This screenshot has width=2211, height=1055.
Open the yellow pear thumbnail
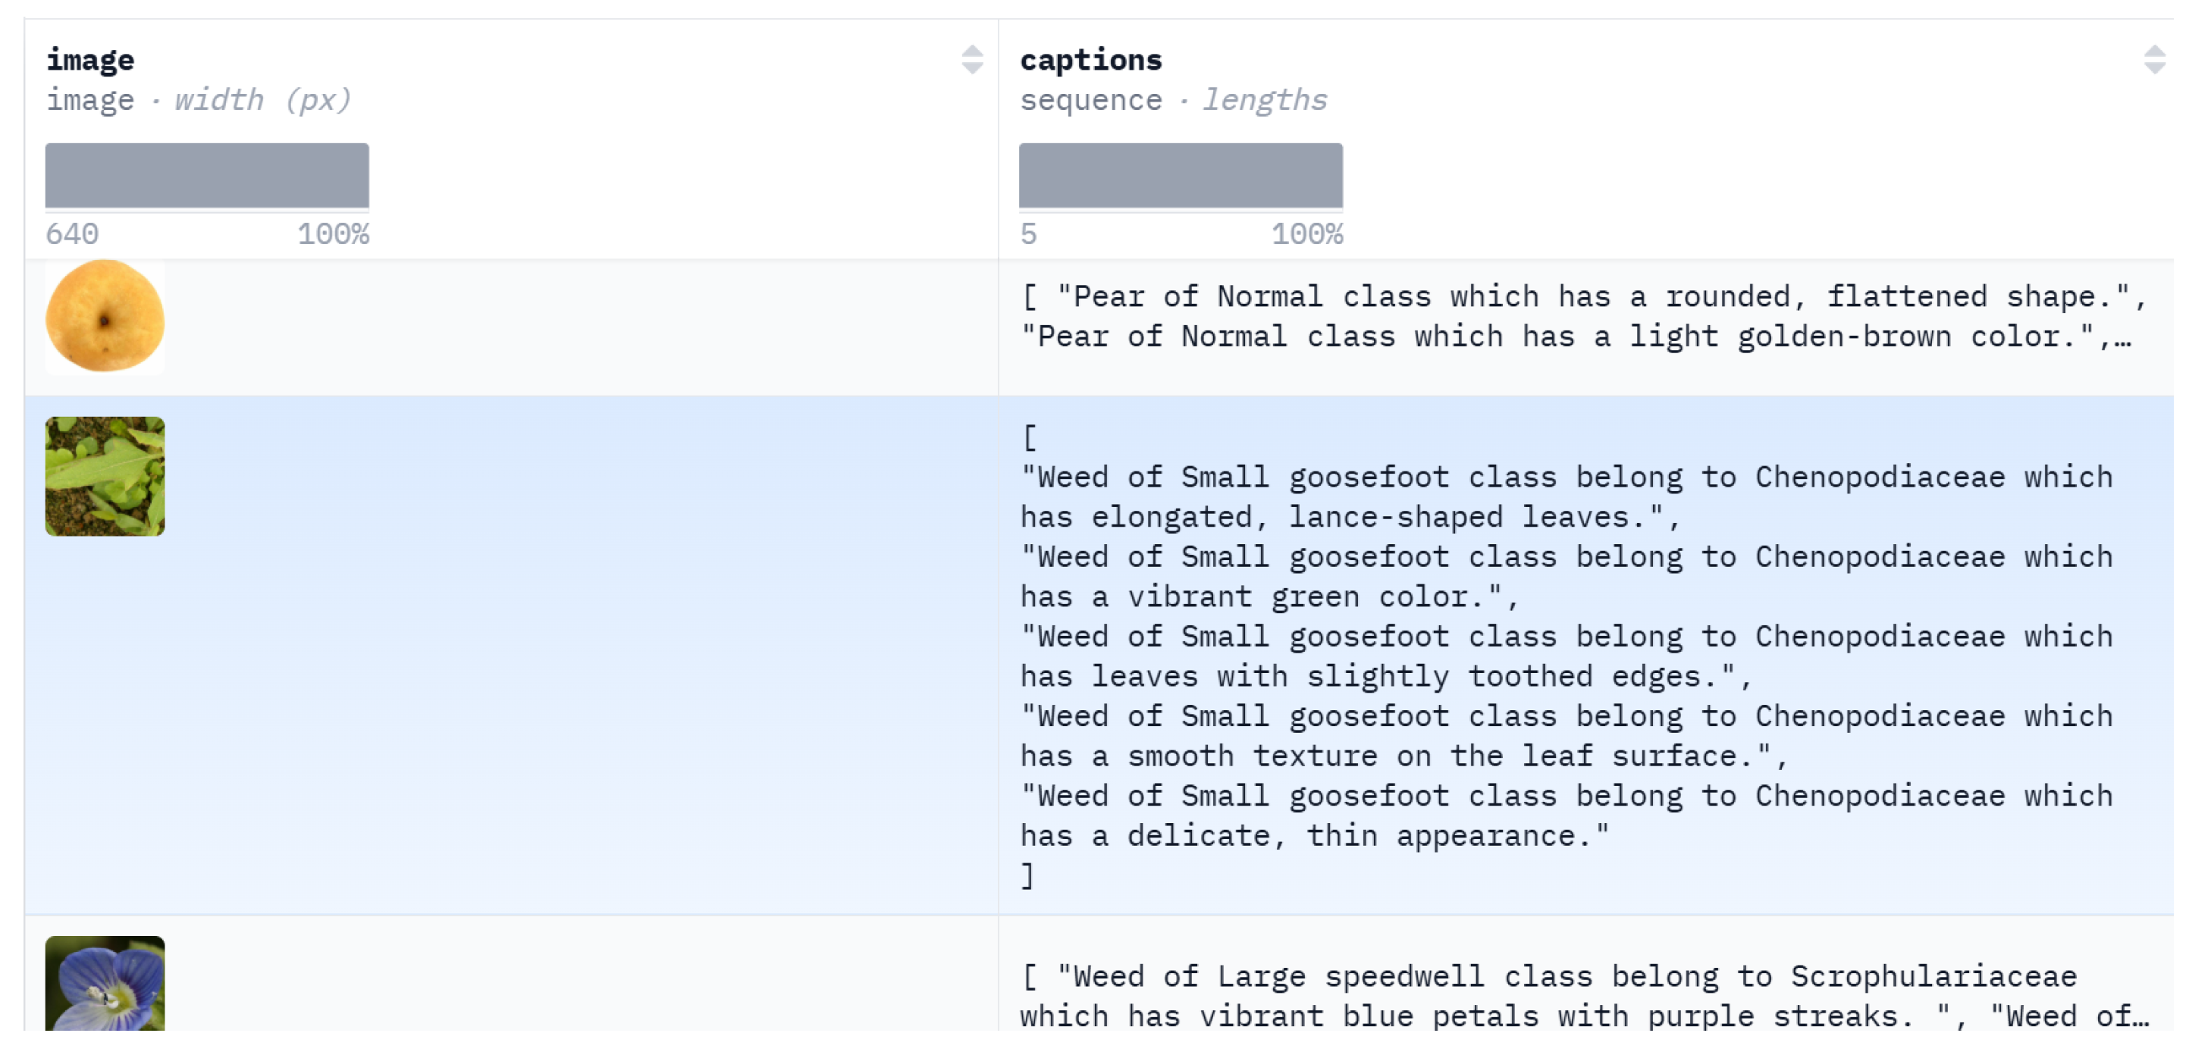coord(105,317)
